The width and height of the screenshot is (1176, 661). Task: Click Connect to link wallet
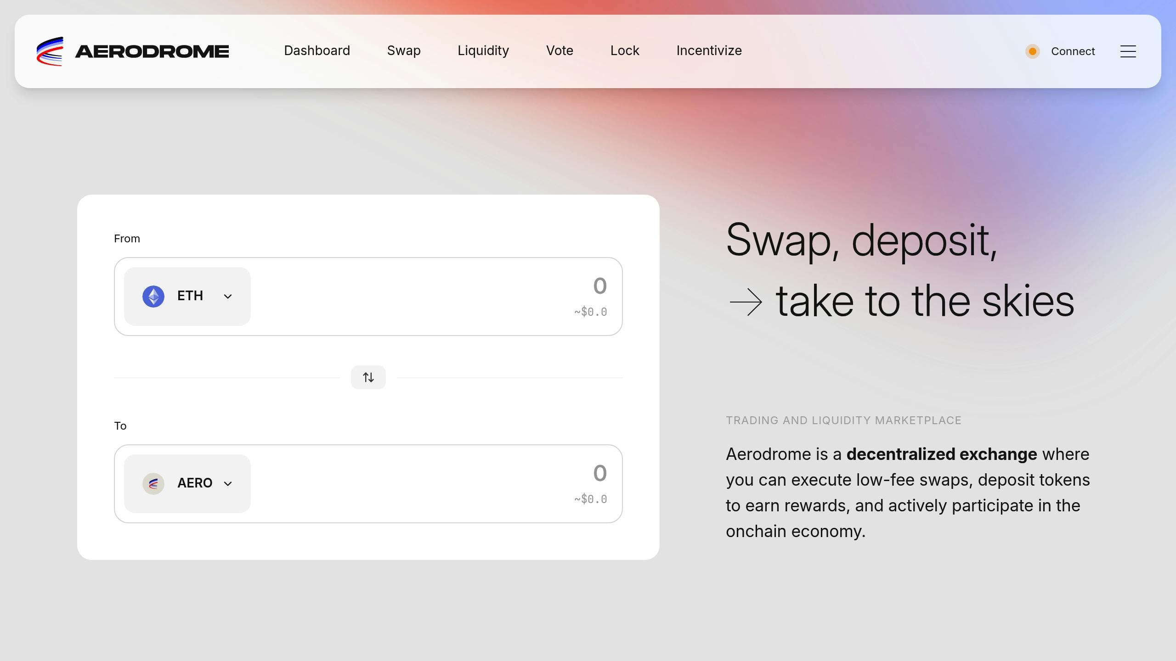[1073, 51]
